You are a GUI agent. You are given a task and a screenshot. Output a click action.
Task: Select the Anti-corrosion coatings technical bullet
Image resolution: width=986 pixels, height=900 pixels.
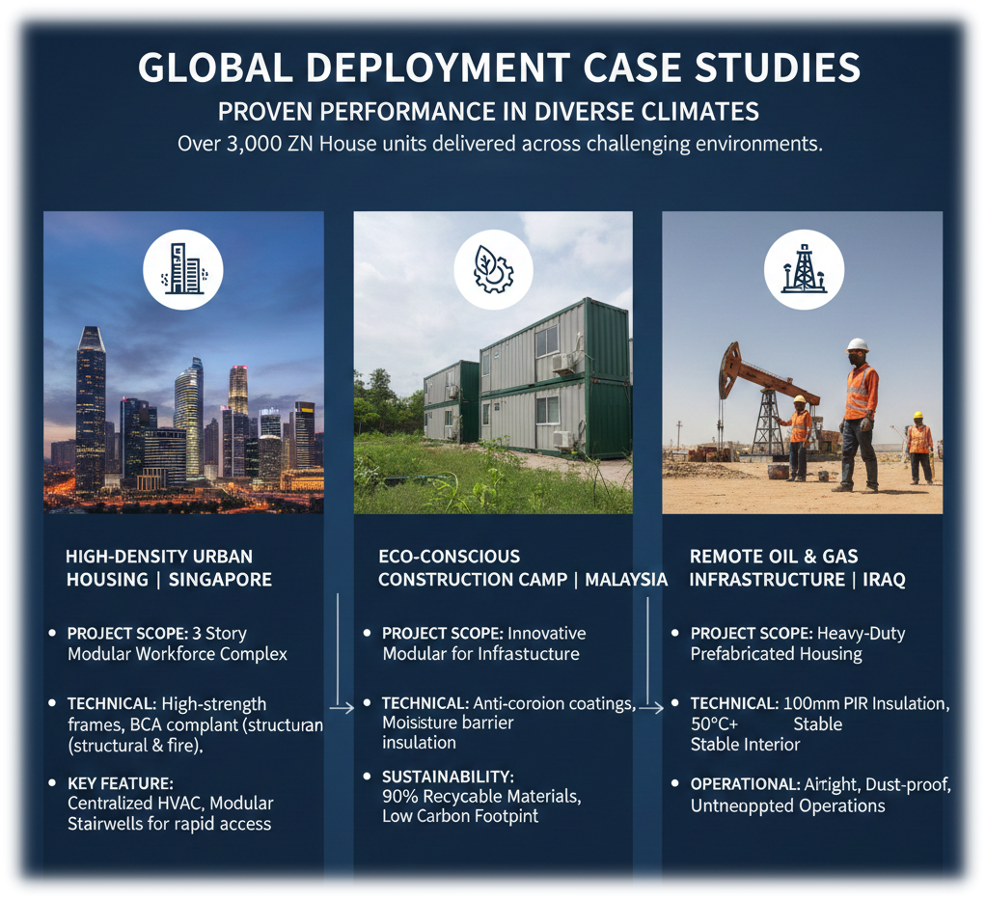(x=507, y=723)
